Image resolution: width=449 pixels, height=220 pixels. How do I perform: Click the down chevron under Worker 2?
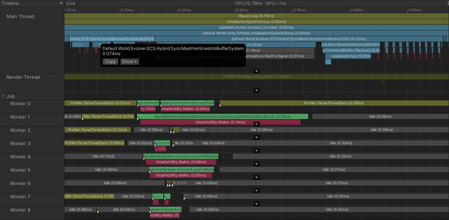256,137
